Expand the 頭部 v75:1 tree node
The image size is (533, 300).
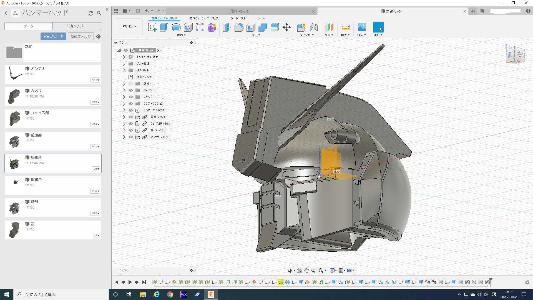124,117
